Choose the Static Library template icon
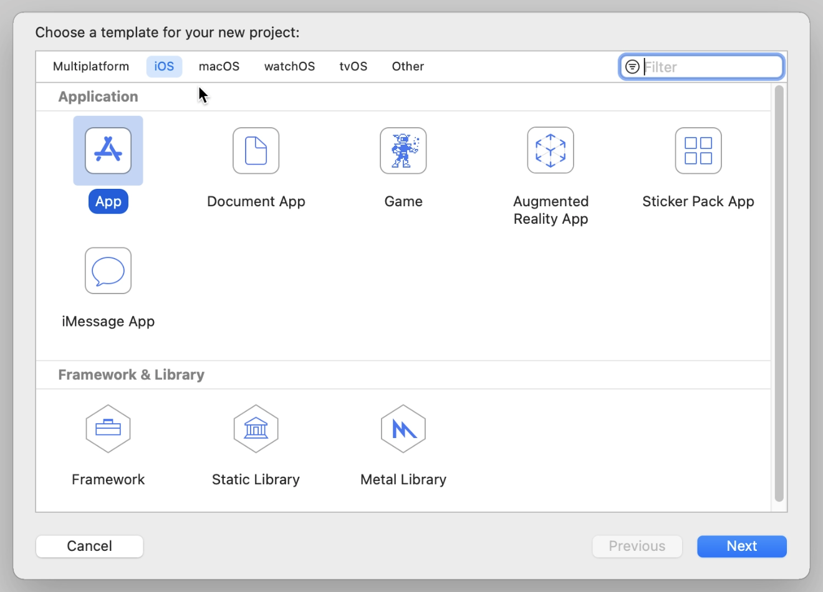The image size is (823, 592). [x=256, y=429]
